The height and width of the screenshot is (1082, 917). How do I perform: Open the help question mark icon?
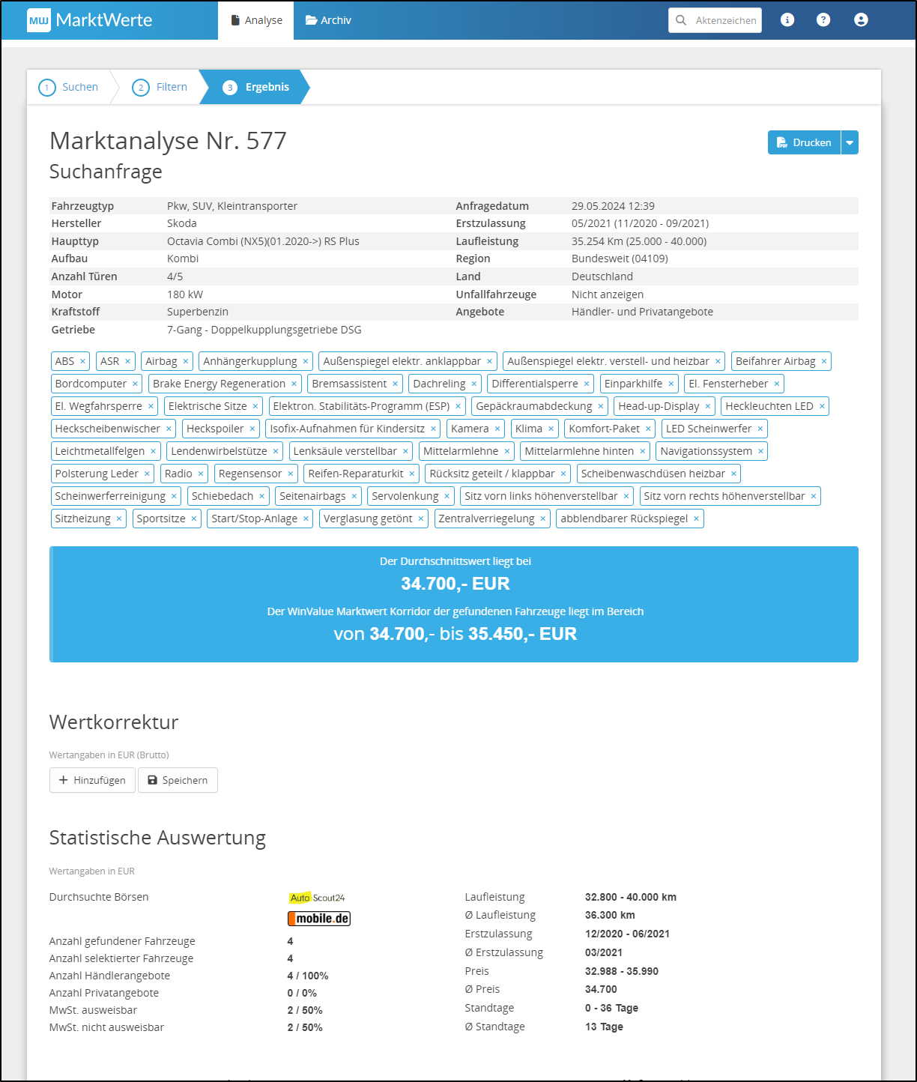point(823,20)
